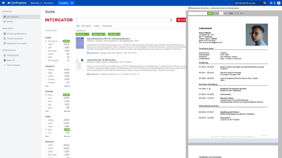Click the star icon for Gespeichert für später
This screenshot has width=282, height=158.
5,43
